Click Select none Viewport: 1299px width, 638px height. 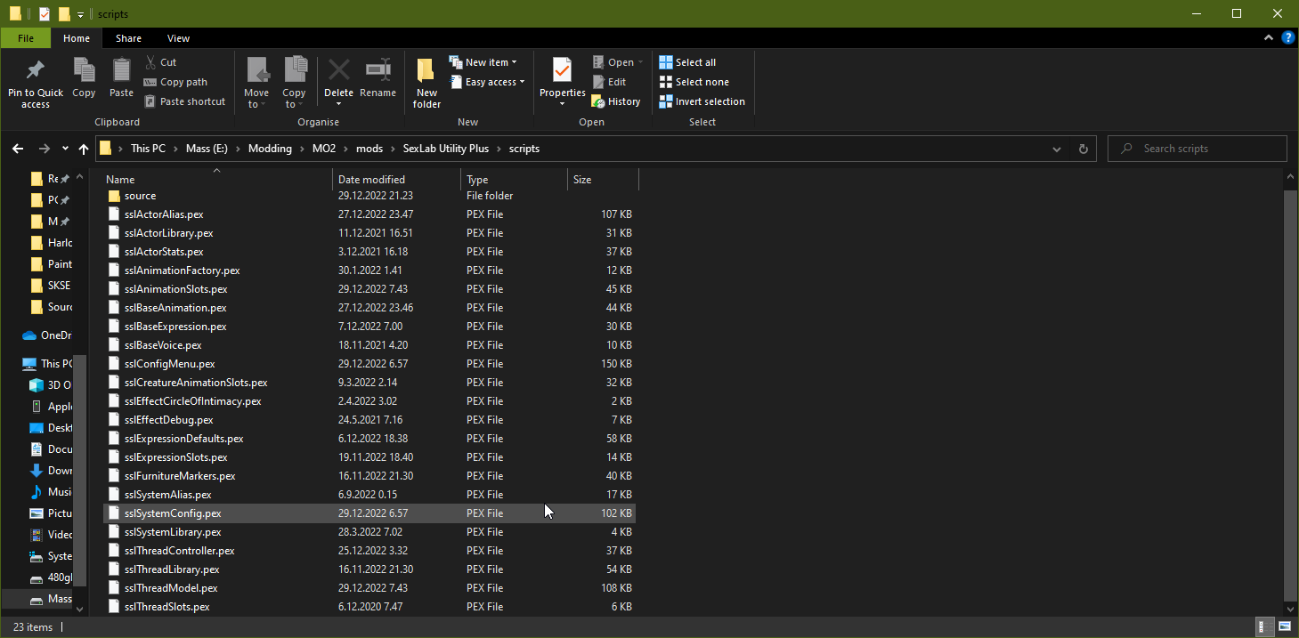click(x=694, y=82)
